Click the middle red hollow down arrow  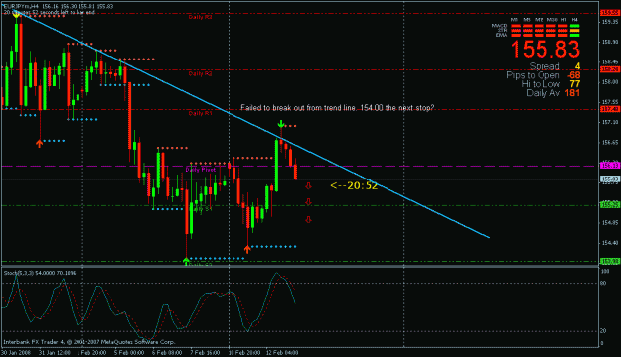point(308,202)
